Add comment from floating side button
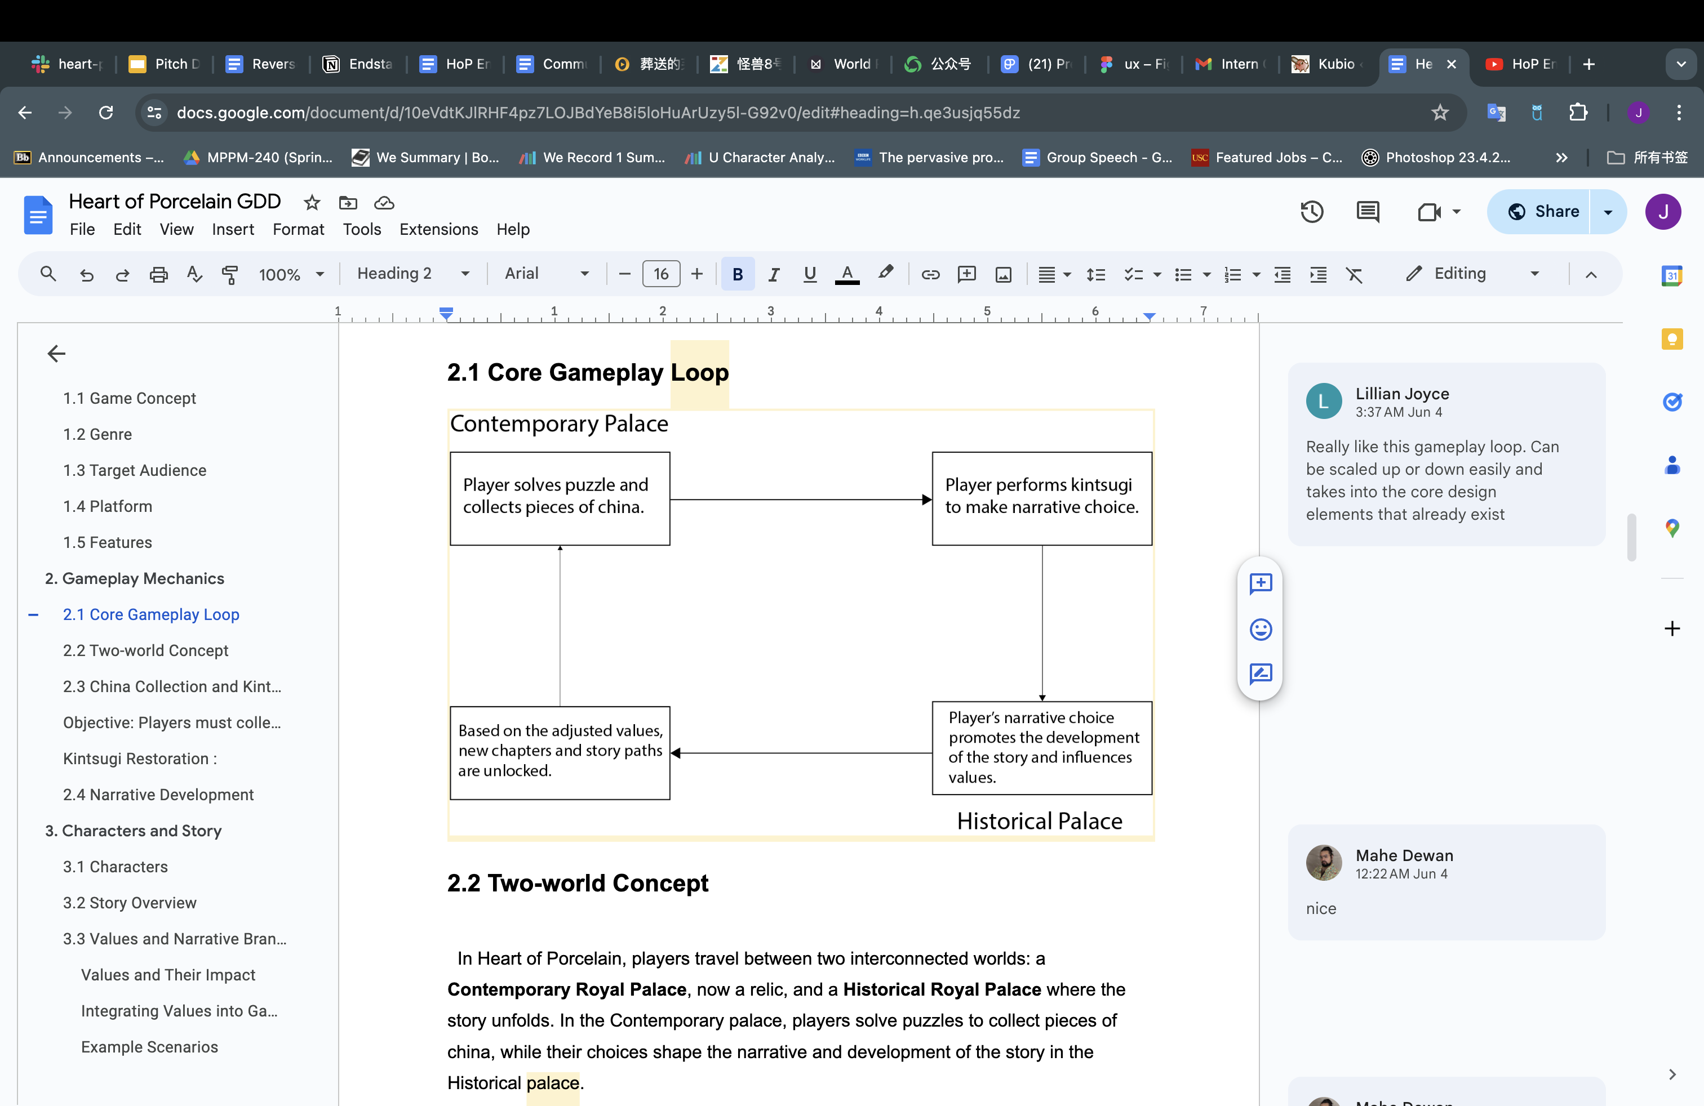The height and width of the screenshot is (1106, 1704). (1260, 584)
